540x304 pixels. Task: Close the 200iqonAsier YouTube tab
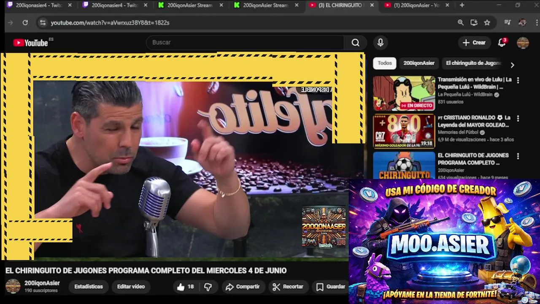tap(447, 5)
